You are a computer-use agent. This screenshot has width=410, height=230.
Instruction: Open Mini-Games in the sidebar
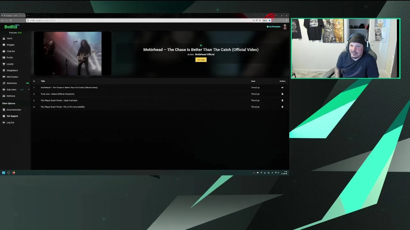pos(12,77)
